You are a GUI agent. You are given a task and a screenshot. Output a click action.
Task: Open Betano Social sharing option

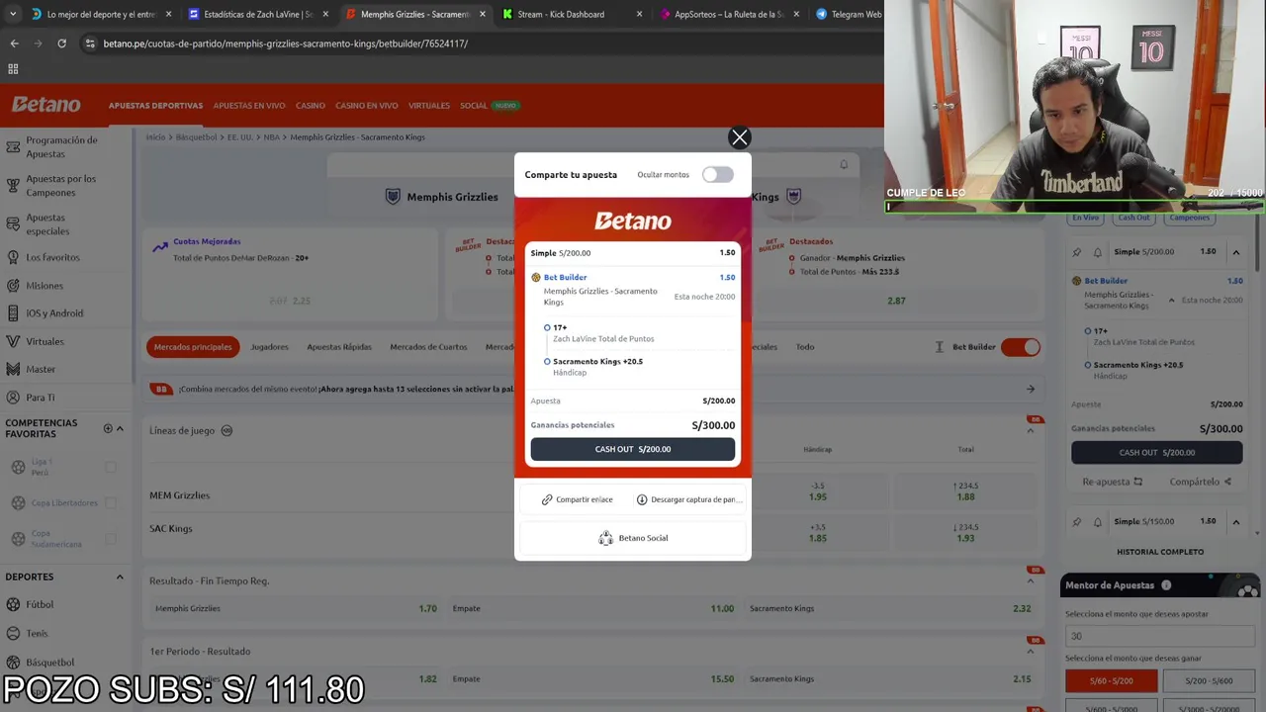(633, 538)
